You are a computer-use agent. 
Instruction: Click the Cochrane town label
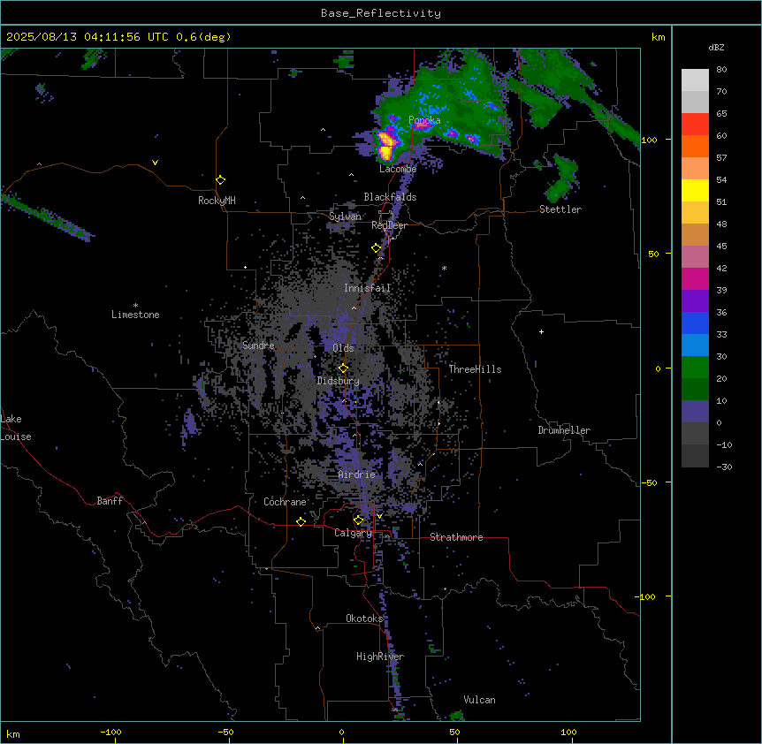[x=285, y=502]
